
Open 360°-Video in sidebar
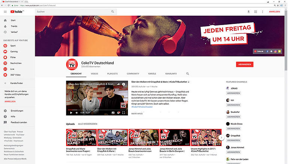tap(15, 75)
